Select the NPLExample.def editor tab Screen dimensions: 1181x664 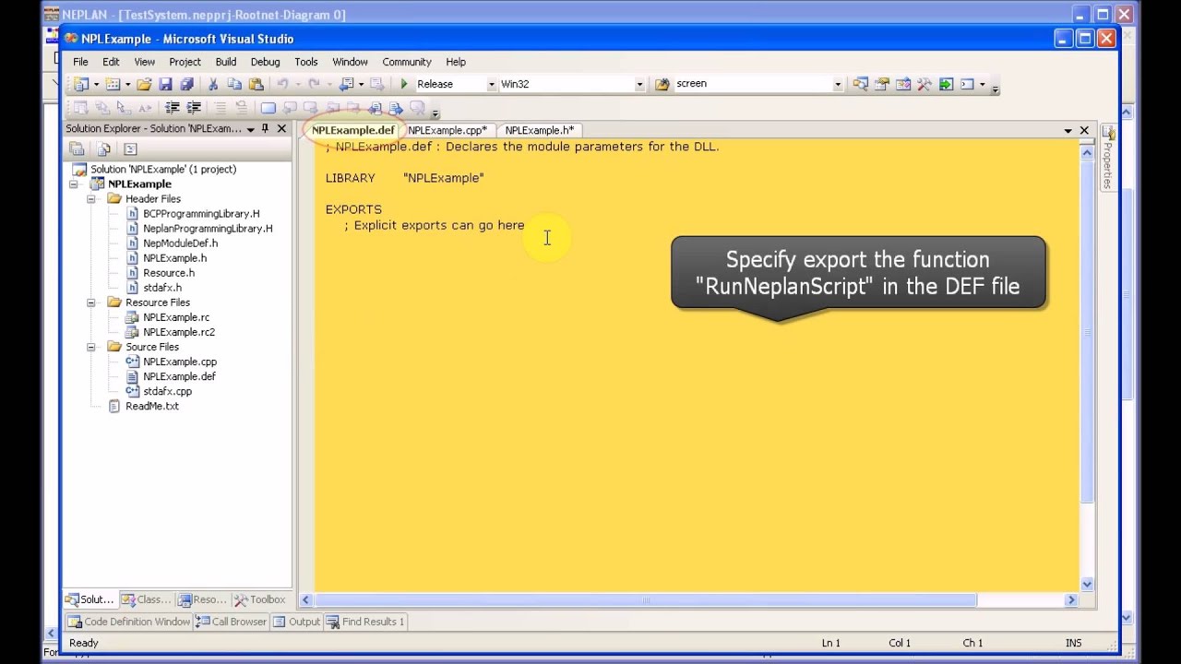click(352, 130)
